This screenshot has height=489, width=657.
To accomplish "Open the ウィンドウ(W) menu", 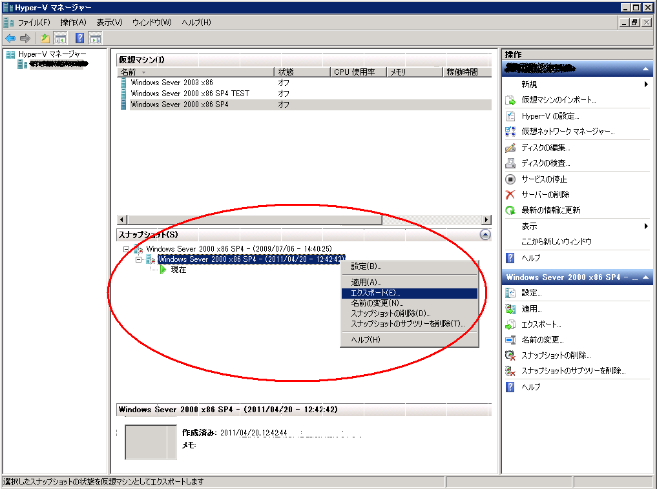I will [x=152, y=22].
